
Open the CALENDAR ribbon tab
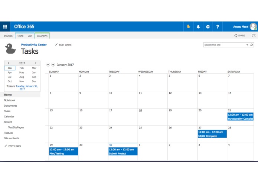click(x=42, y=36)
